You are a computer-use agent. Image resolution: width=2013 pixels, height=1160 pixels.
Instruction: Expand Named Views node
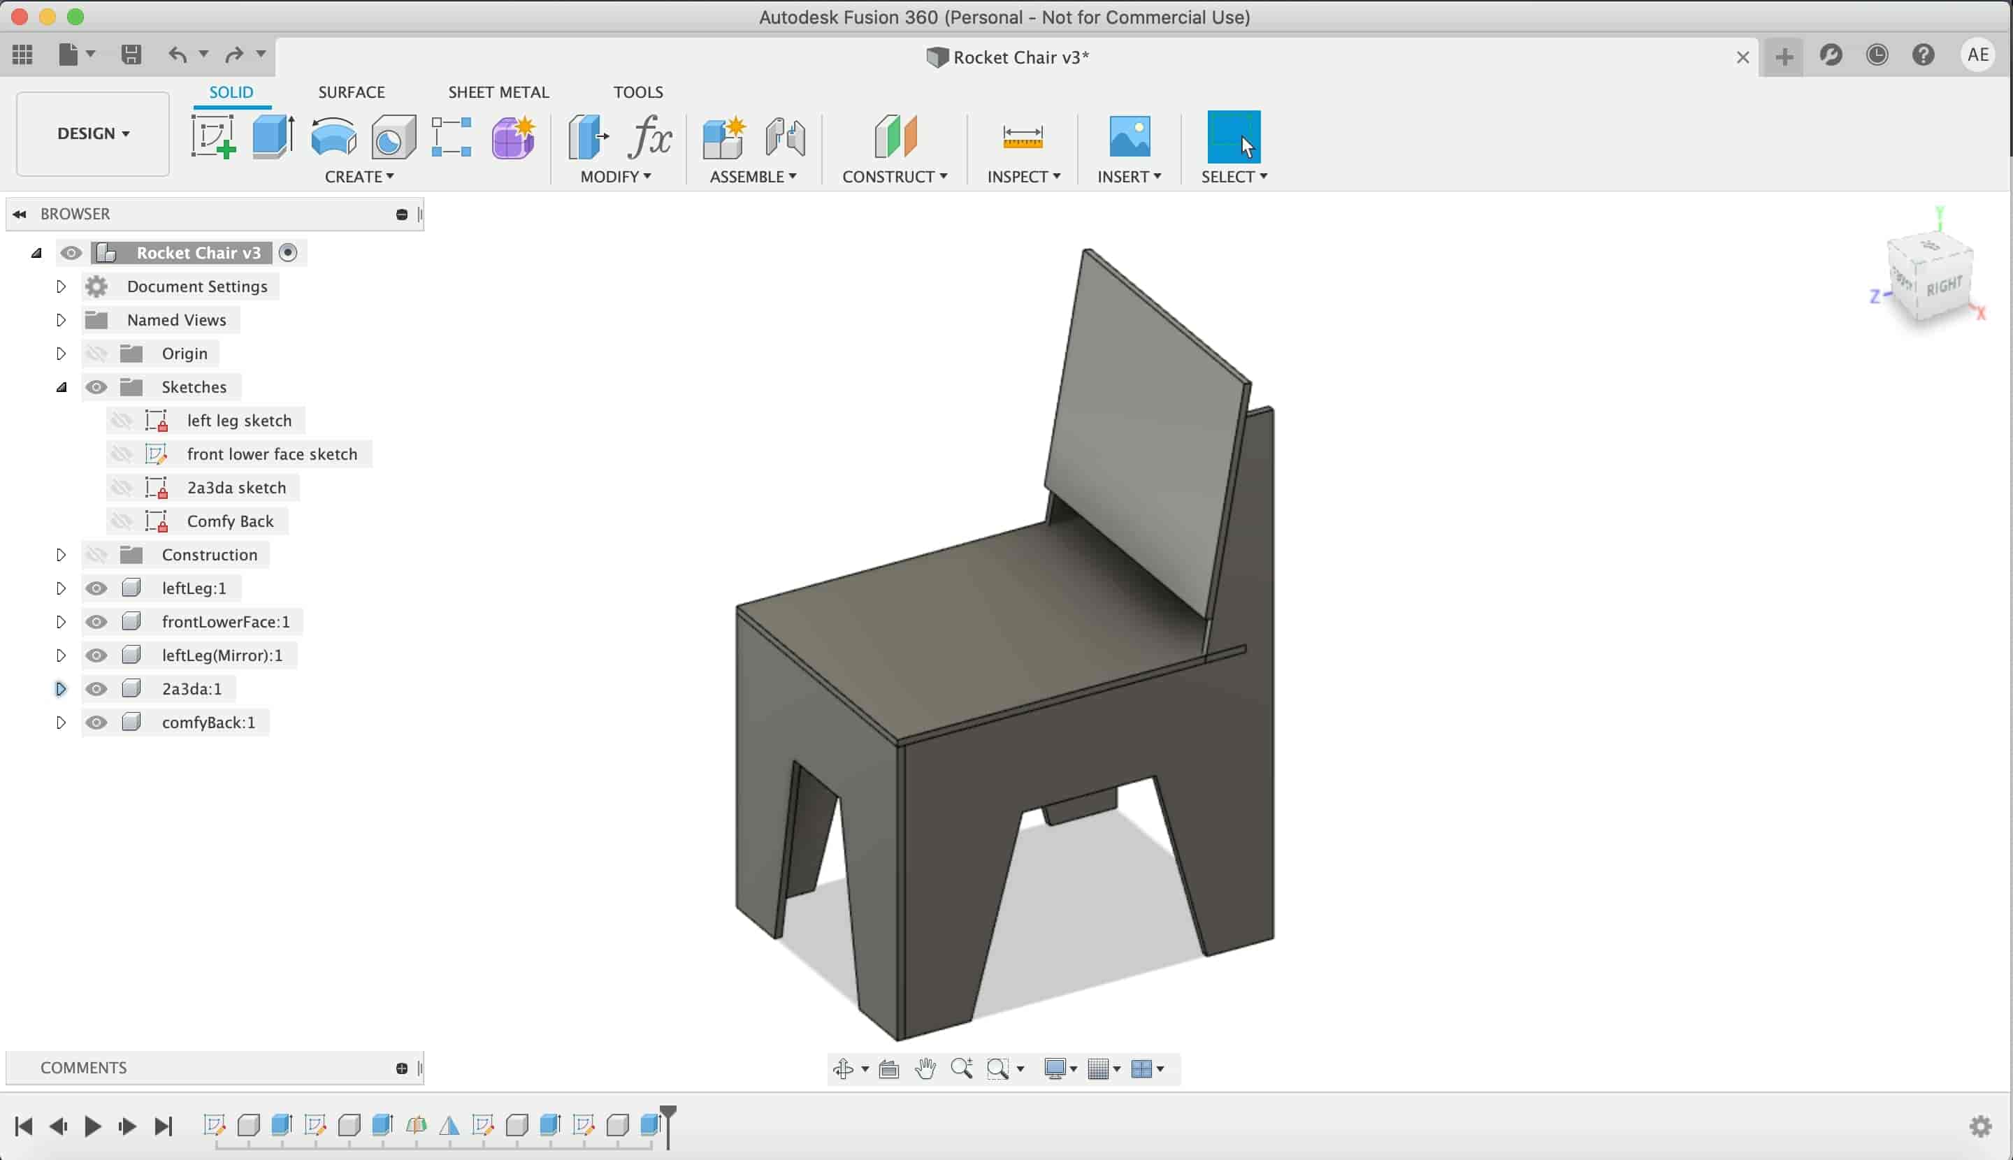(61, 320)
